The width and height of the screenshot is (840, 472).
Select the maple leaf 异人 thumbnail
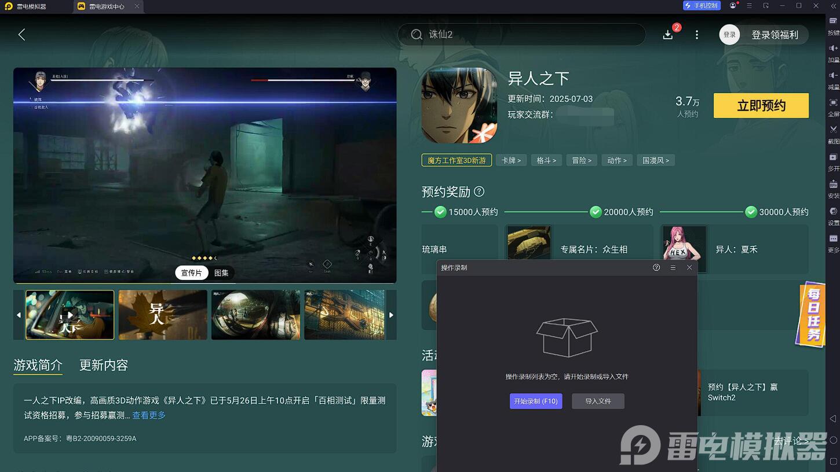point(163,315)
